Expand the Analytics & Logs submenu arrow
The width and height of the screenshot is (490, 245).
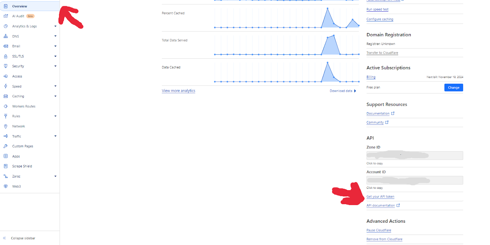point(55,26)
